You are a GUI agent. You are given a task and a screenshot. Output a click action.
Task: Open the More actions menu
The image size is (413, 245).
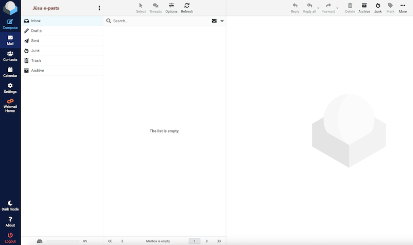point(403,8)
